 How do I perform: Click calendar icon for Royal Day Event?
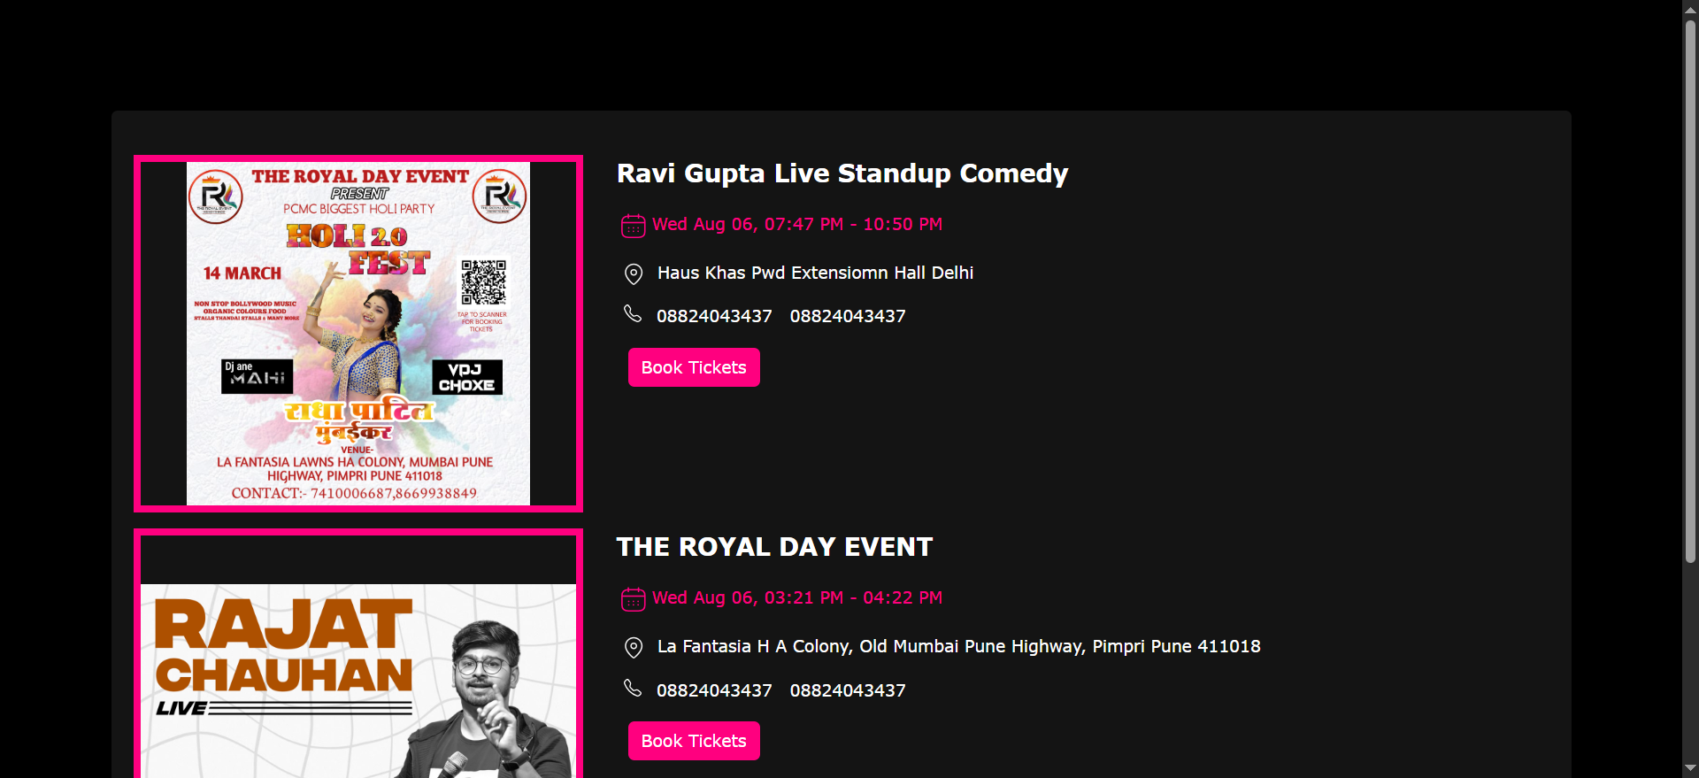633,599
